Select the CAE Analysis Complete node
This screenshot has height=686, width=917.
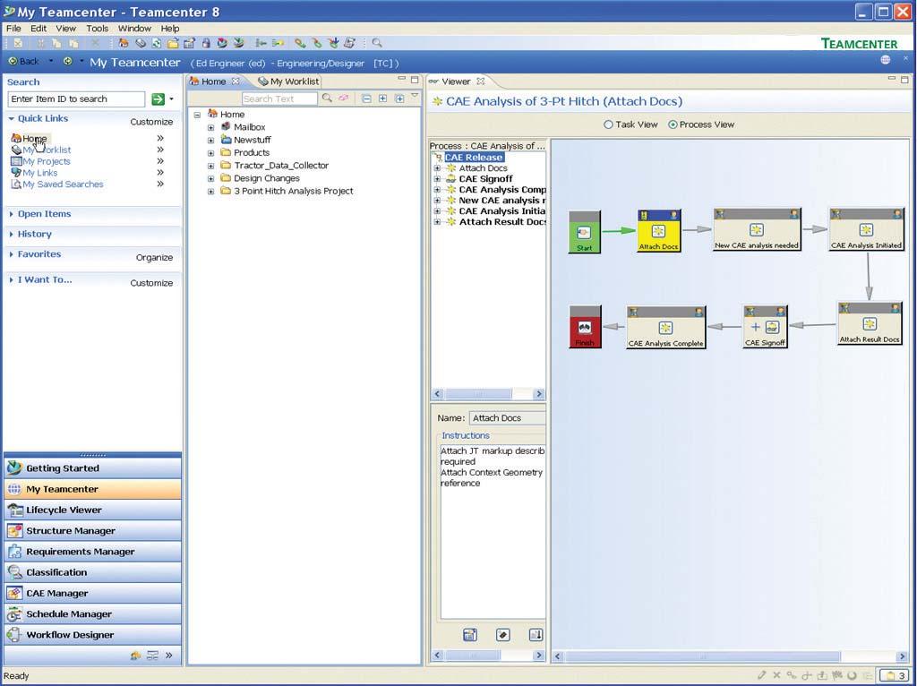coord(665,327)
